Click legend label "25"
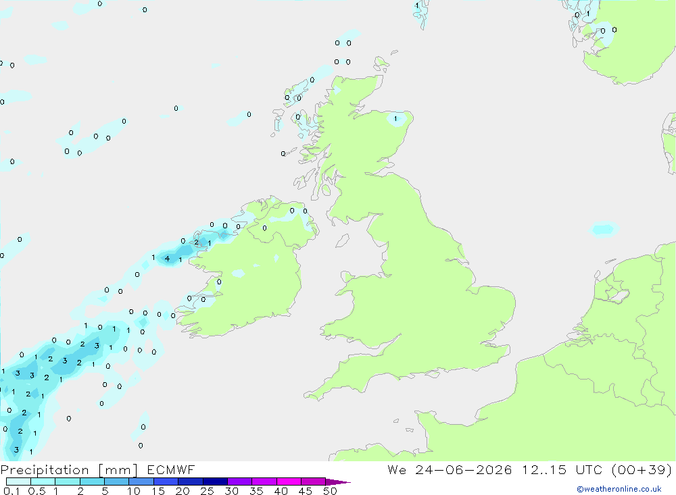Image resolution: width=676 pixels, height=495 pixels. 208,491
